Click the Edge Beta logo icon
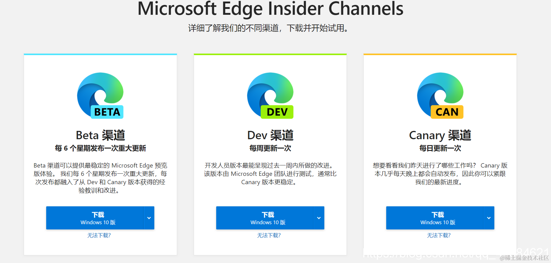 pos(100,95)
